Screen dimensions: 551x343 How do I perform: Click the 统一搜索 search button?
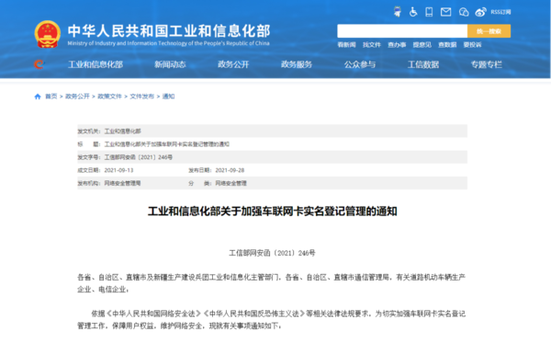[489, 31]
